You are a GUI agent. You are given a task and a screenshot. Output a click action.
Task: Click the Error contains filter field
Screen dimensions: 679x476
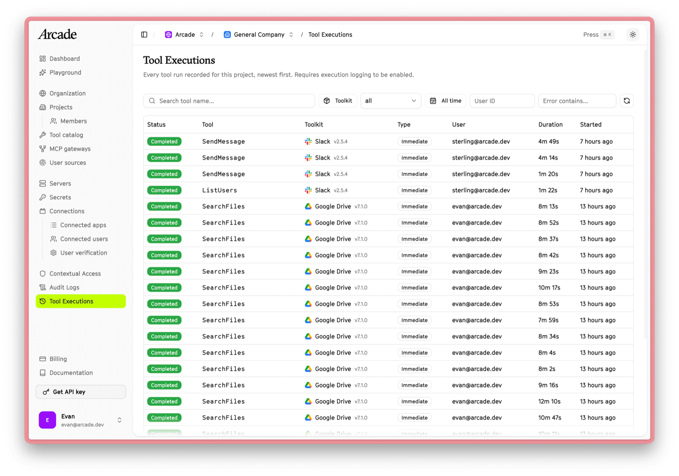577,101
